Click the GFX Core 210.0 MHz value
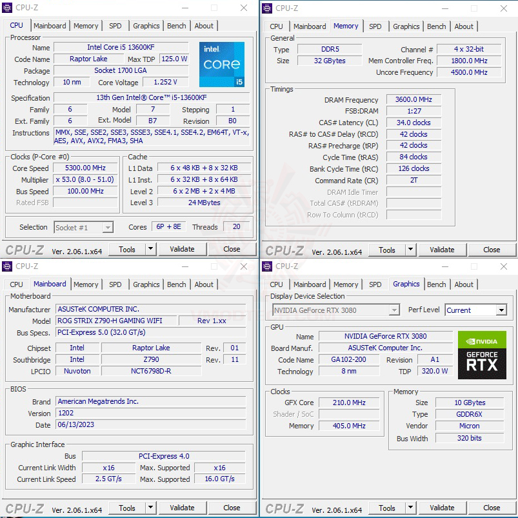Viewport: 518px width, 518px height. [x=349, y=403]
